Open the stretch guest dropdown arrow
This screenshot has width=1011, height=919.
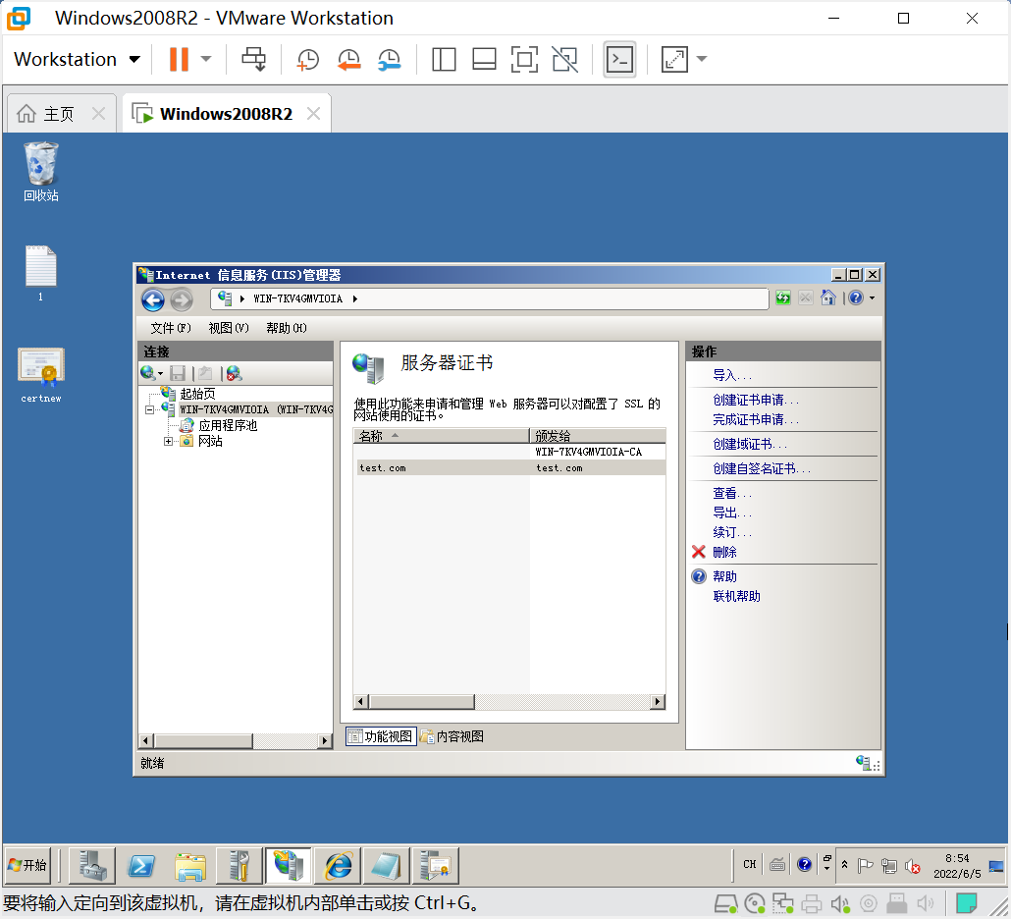pos(702,59)
